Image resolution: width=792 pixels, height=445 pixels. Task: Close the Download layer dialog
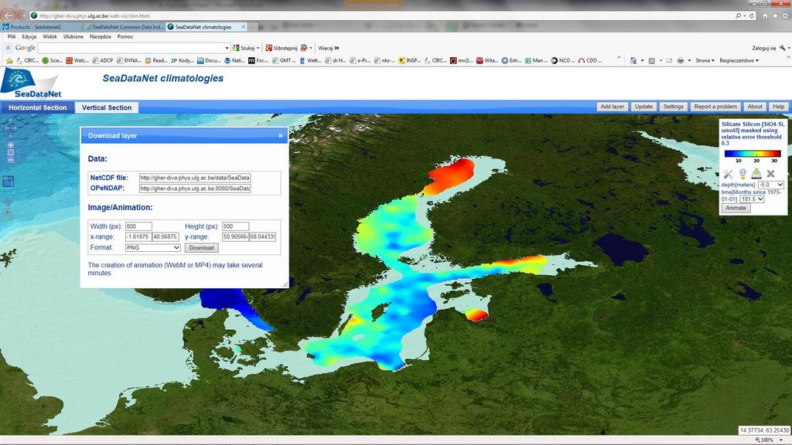point(280,136)
